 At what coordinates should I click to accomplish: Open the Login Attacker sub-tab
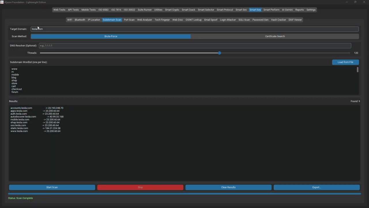click(228, 20)
